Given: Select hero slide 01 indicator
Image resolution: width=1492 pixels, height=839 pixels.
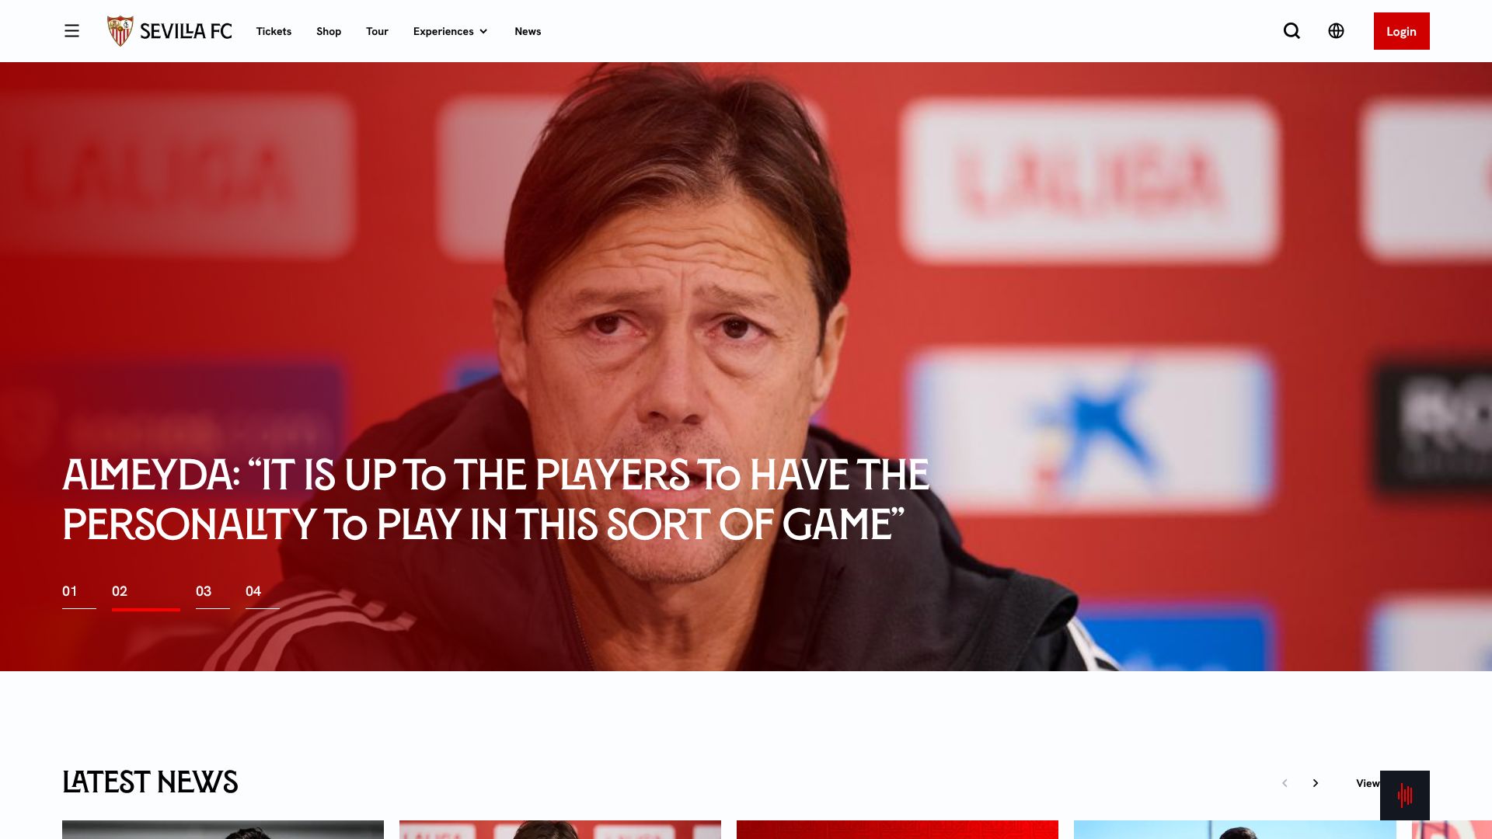Looking at the screenshot, I should tap(78, 596).
